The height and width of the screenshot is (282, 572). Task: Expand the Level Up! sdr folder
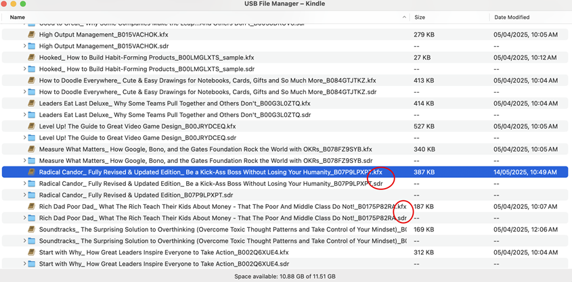(x=24, y=138)
